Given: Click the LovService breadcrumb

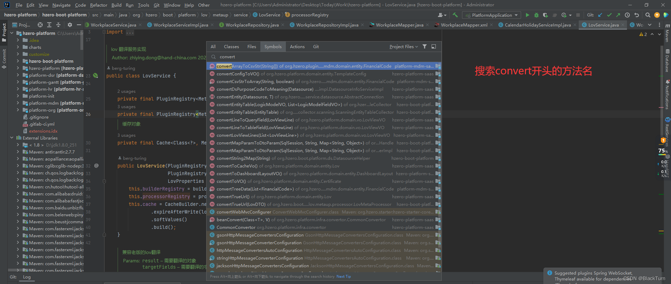Looking at the screenshot, I should pos(266,15).
